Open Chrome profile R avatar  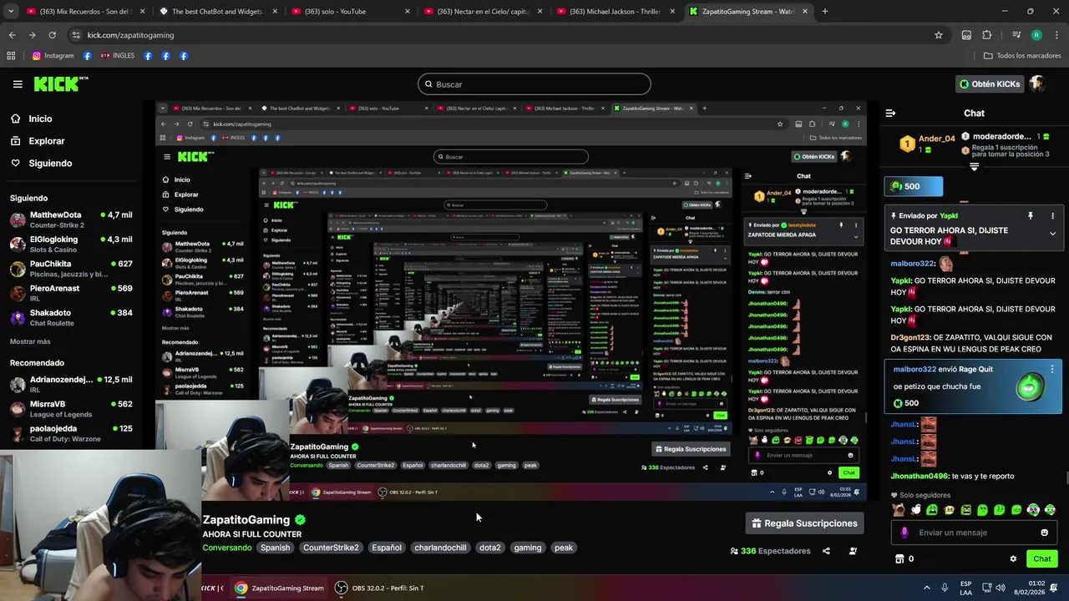click(x=1036, y=35)
